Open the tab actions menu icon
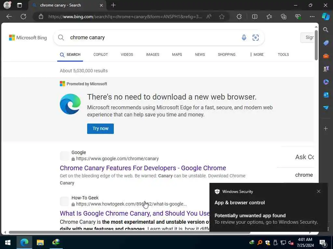333x249 pixels. tap(19, 5)
